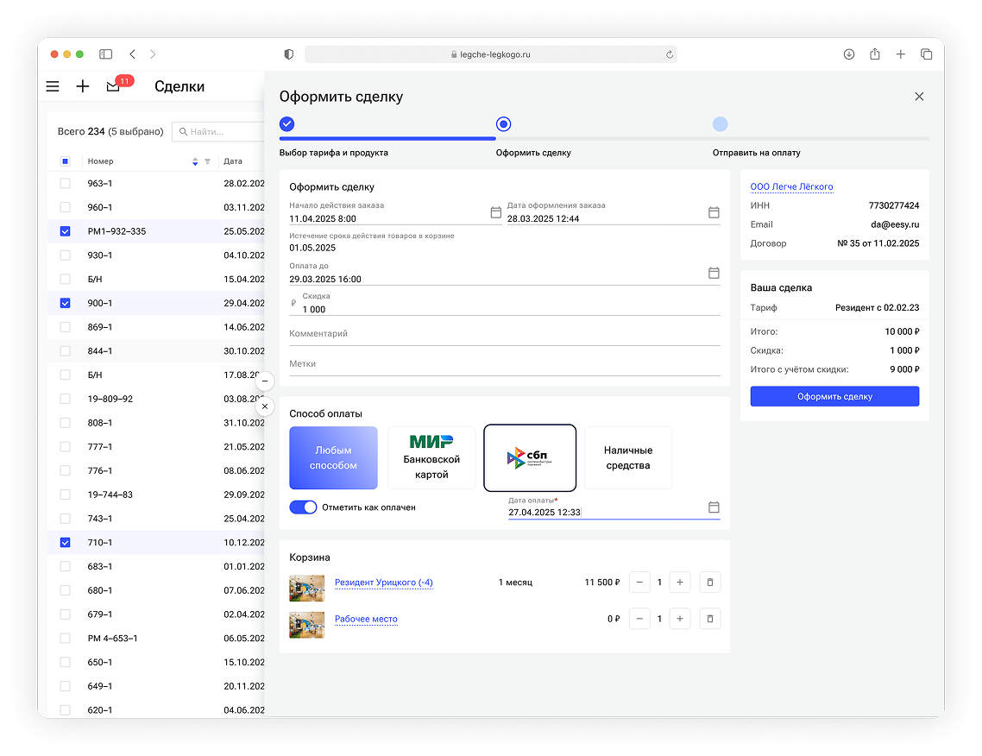Select the СБП payment method
This screenshot has height=756, width=982.
(x=530, y=458)
